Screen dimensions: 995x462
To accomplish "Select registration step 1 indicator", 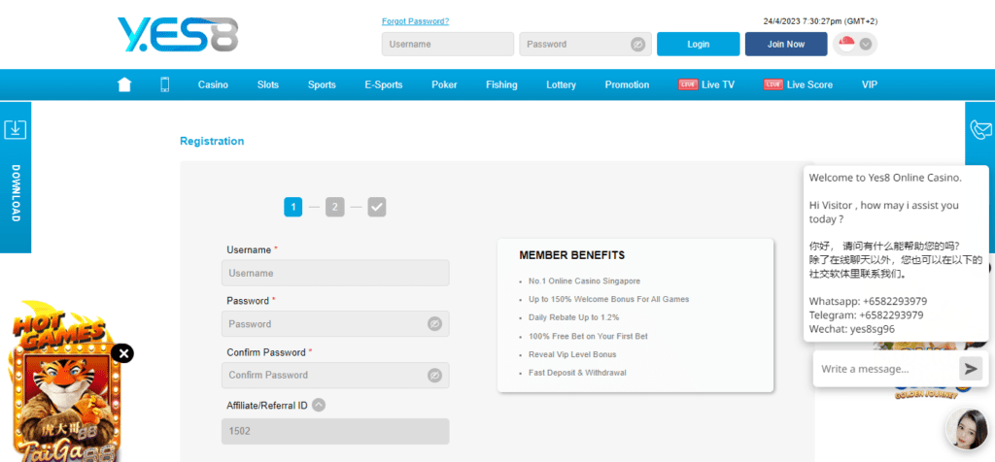I will tap(293, 207).
